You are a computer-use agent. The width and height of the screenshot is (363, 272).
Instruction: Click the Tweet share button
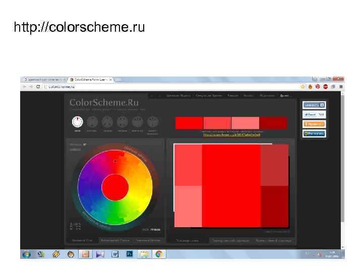pyautogui.click(x=314, y=115)
